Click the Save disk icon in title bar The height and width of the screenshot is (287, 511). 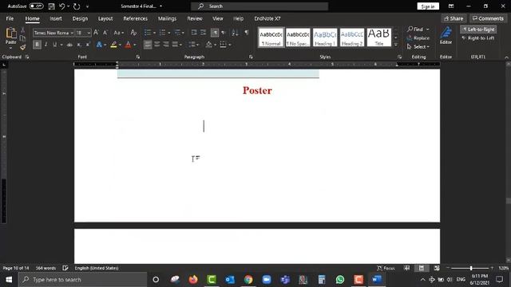pos(51,6)
